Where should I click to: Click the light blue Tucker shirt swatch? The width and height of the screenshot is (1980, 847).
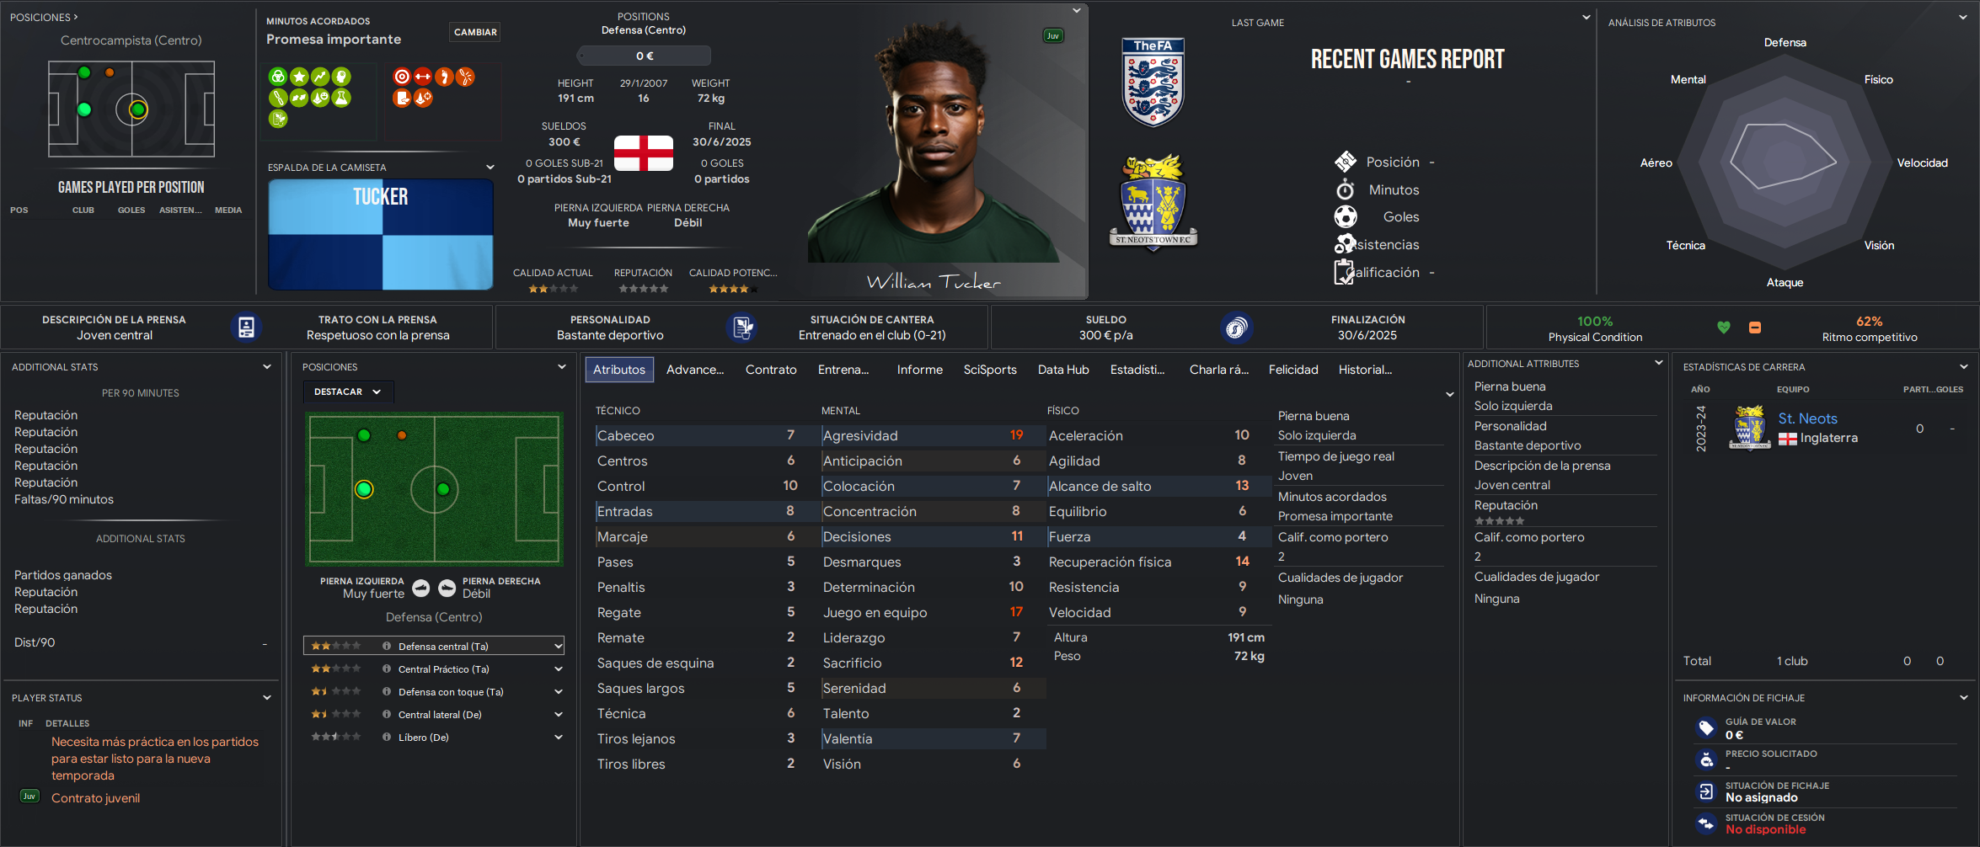380,234
